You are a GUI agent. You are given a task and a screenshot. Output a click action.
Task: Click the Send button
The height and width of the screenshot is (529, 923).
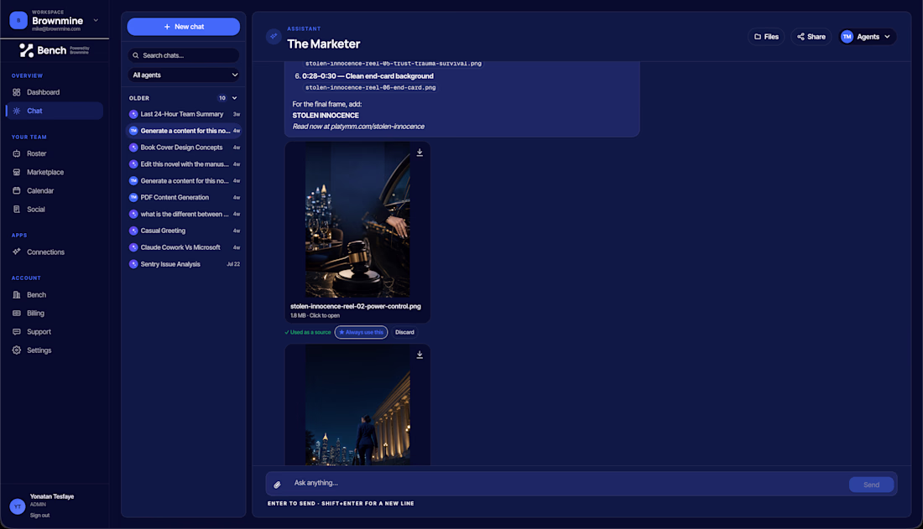tap(871, 485)
